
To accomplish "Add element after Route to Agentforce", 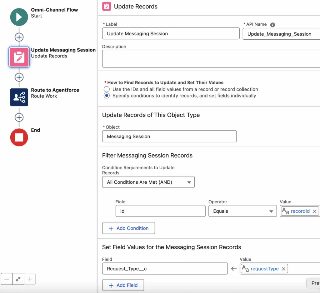I will coord(19,117).
